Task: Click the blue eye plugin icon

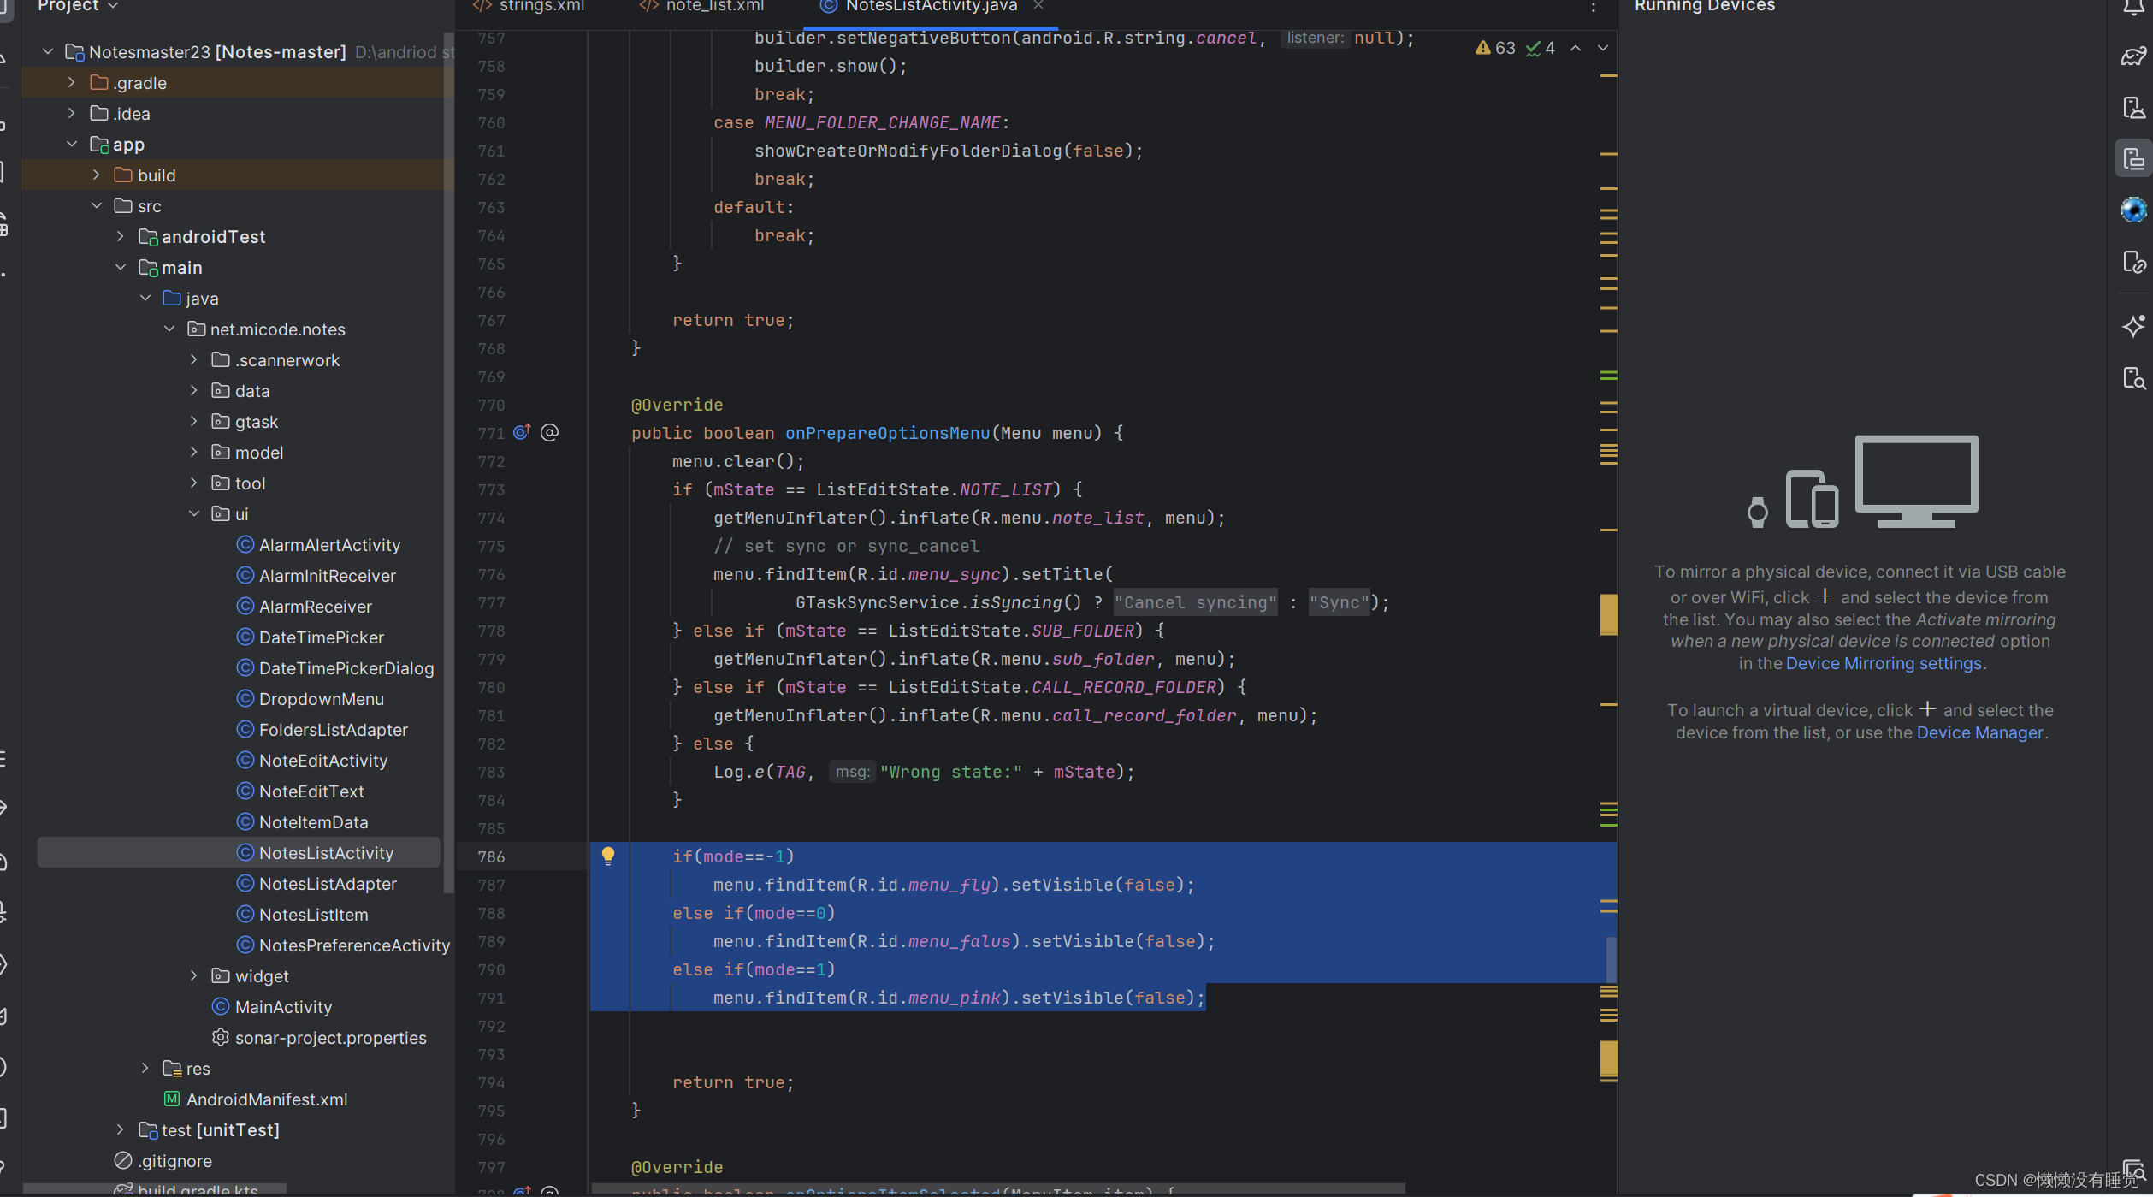Action: click(2133, 210)
